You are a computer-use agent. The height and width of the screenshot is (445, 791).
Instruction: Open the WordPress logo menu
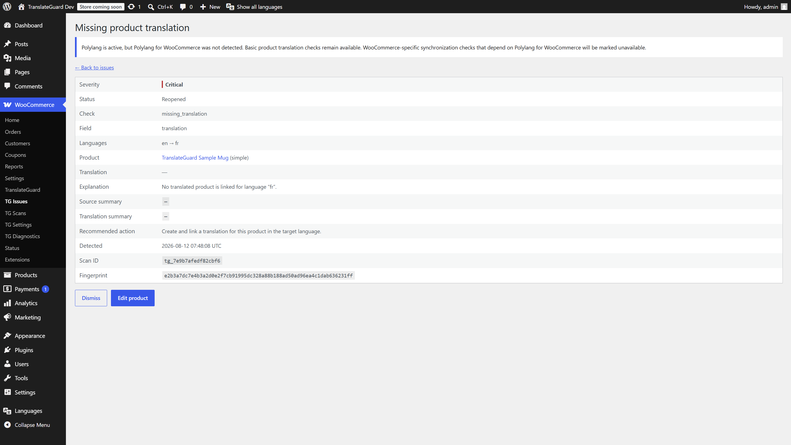[x=7, y=6]
